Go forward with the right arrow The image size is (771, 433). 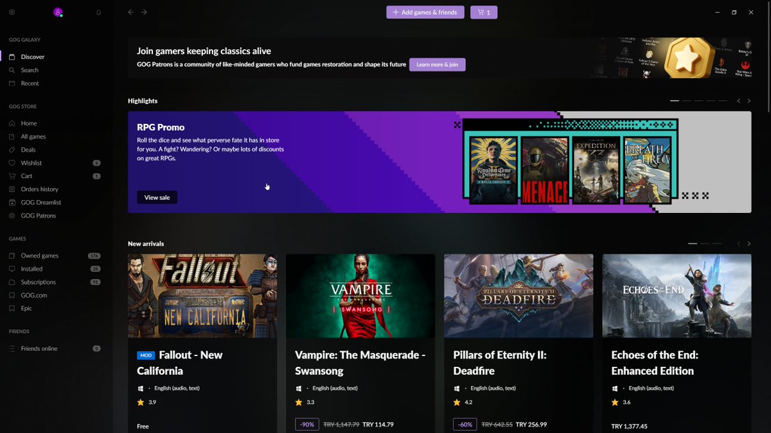click(x=144, y=12)
